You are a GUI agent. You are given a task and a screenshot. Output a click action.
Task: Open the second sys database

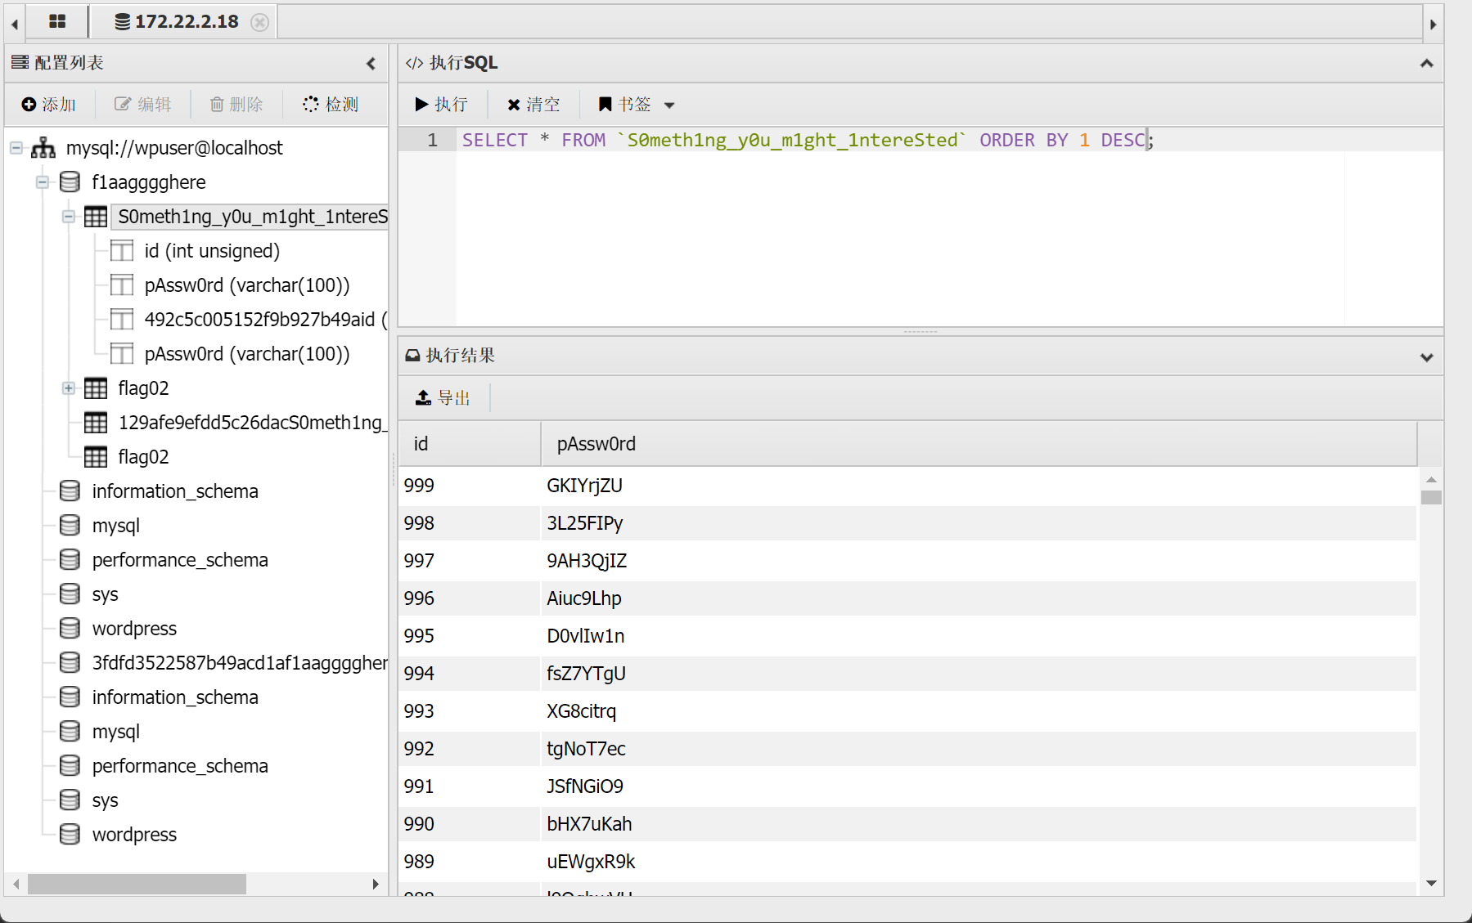[105, 800]
